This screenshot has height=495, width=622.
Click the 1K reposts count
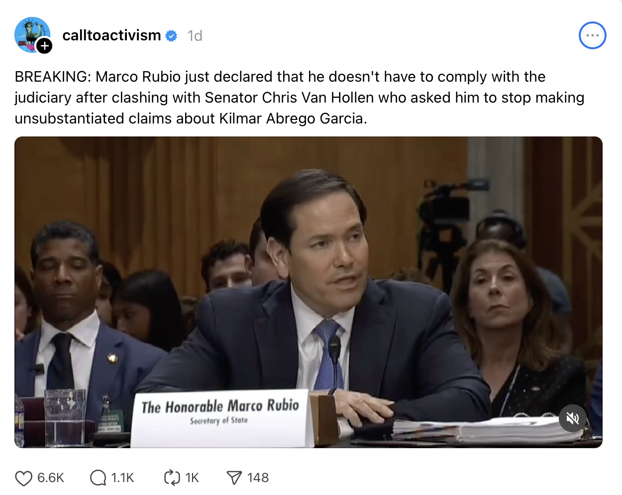click(192, 478)
